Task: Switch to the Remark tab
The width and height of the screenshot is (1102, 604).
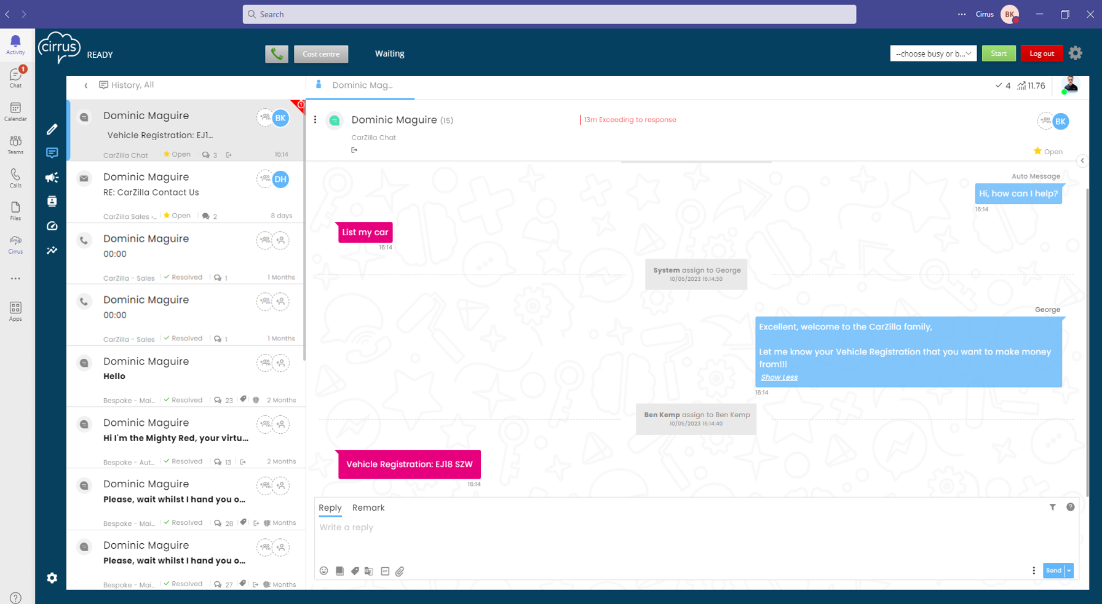Action: point(368,508)
